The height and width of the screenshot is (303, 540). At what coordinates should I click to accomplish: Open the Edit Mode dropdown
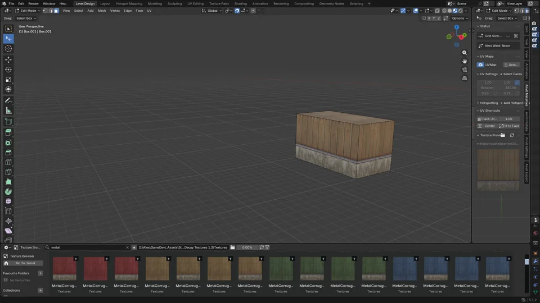click(x=28, y=11)
